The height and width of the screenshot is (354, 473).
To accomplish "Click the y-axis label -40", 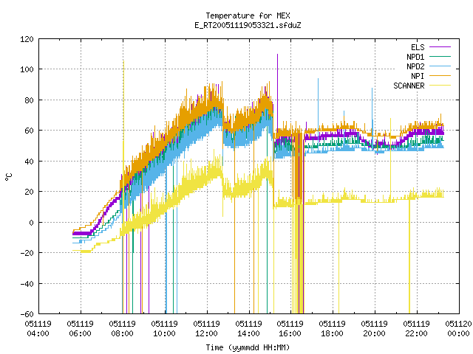I will [x=27, y=284].
